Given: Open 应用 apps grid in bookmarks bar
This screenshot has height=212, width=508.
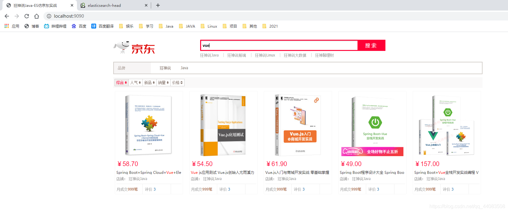Looking at the screenshot, I should tap(12, 26).
